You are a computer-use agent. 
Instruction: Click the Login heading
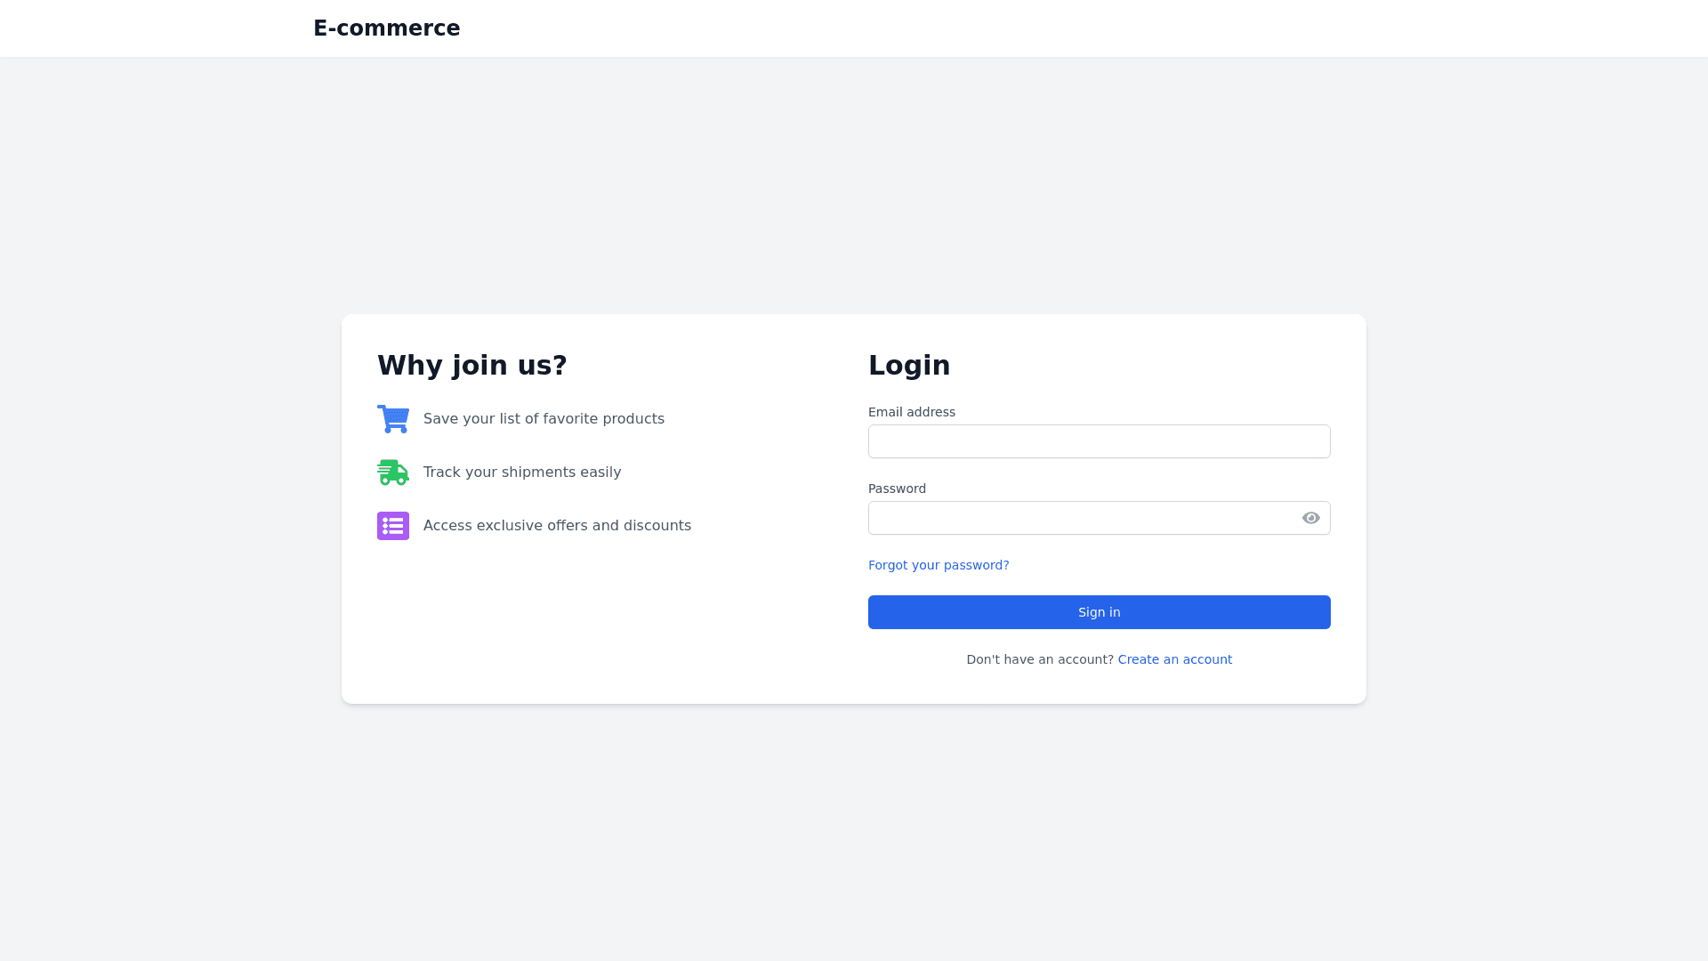point(908,365)
